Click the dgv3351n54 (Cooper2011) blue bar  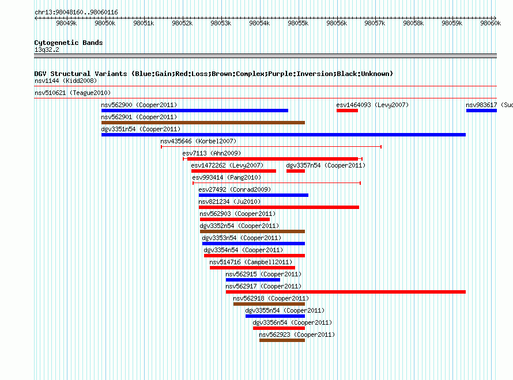click(284, 135)
